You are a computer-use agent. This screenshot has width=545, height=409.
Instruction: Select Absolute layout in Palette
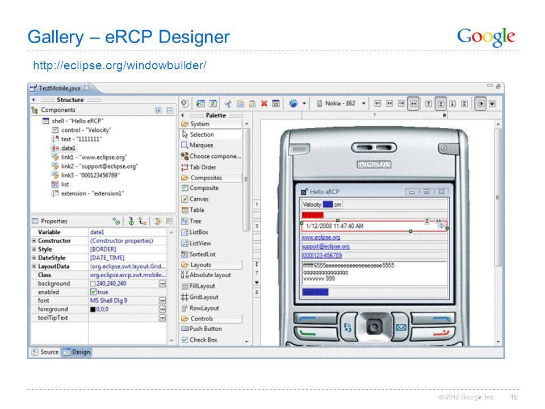coord(206,275)
